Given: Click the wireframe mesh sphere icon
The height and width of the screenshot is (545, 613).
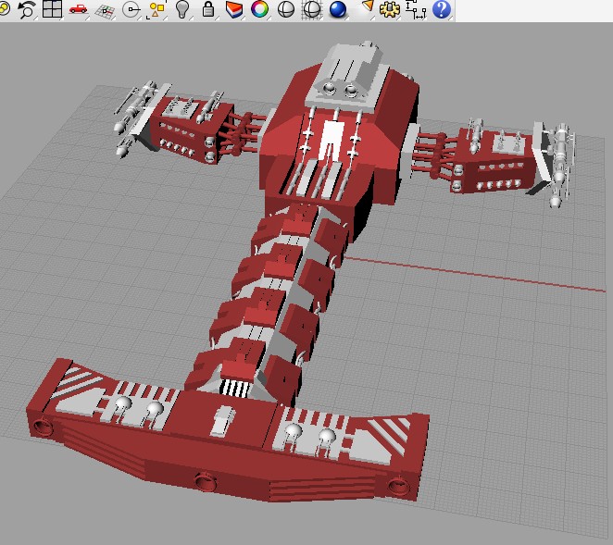Looking at the screenshot, I should (x=311, y=9).
